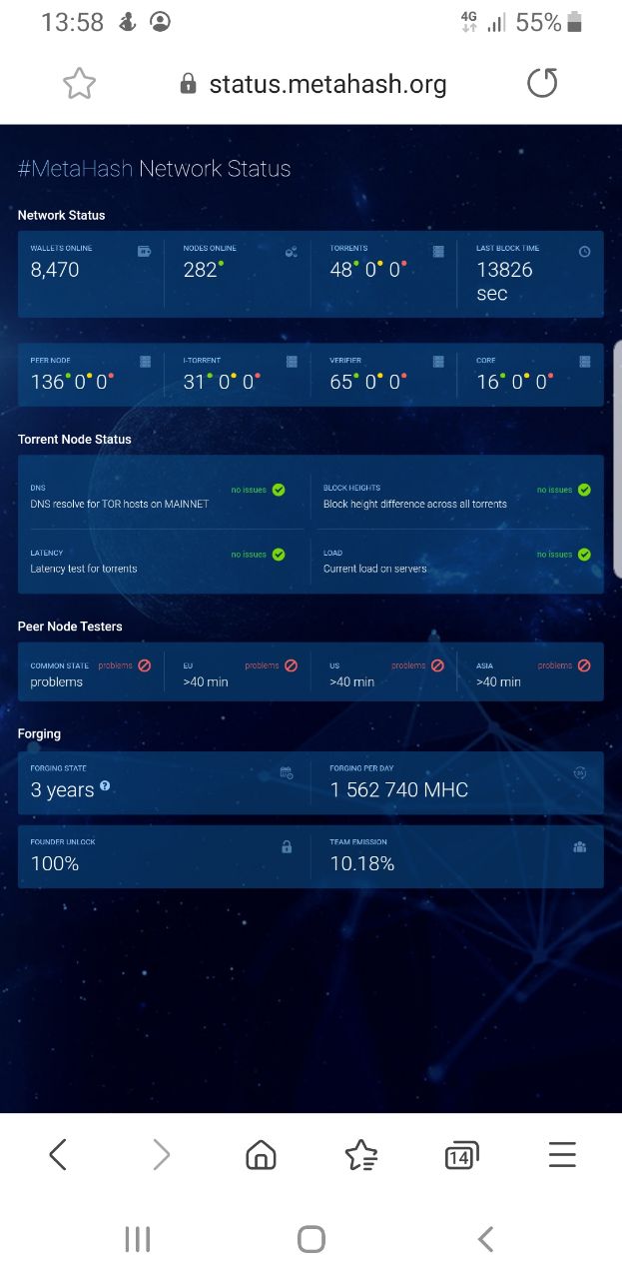Screen dimensions: 622x1279
Task: Tap the Android recent apps button
Action: point(138,1240)
